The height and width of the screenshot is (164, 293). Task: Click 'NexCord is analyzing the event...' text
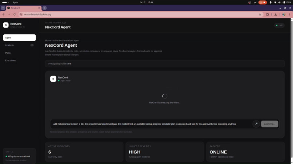[x=165, y=102]
